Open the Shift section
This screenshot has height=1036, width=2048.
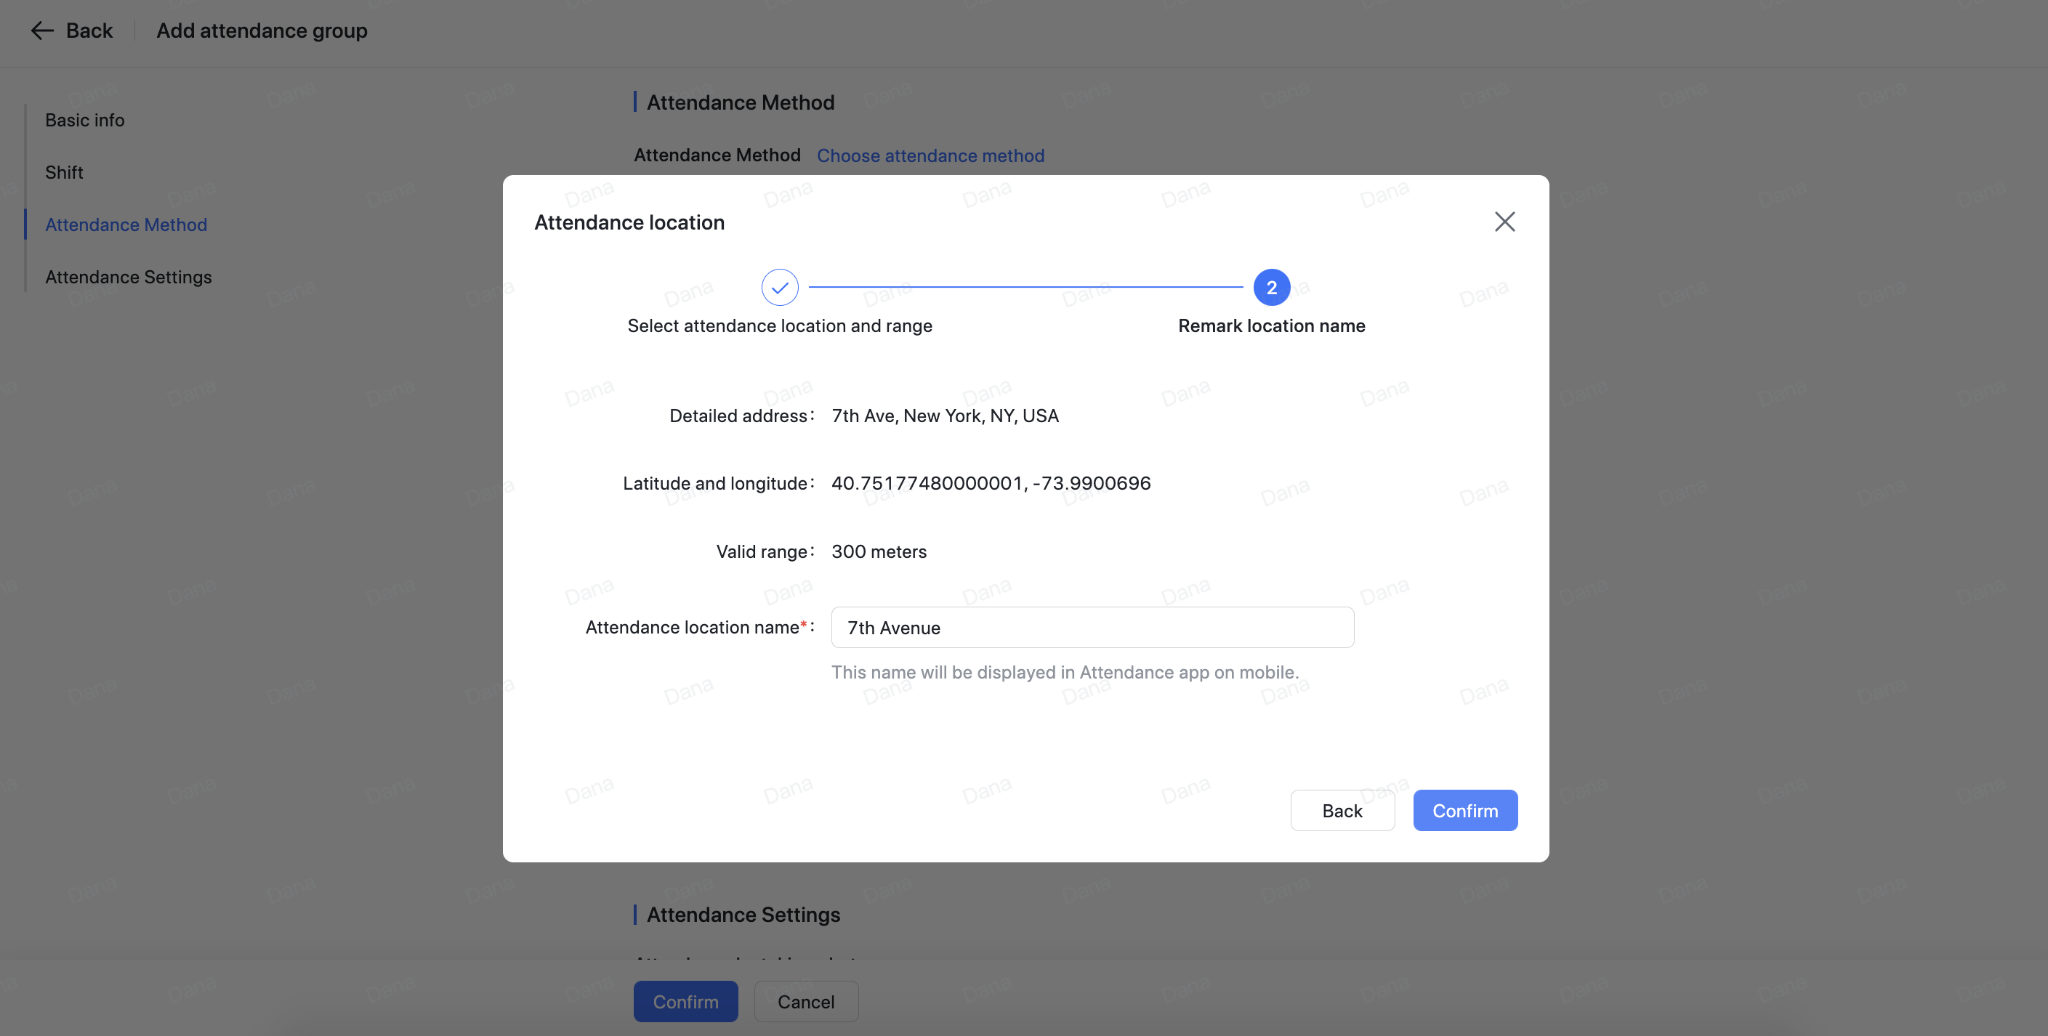click(64, 171)
